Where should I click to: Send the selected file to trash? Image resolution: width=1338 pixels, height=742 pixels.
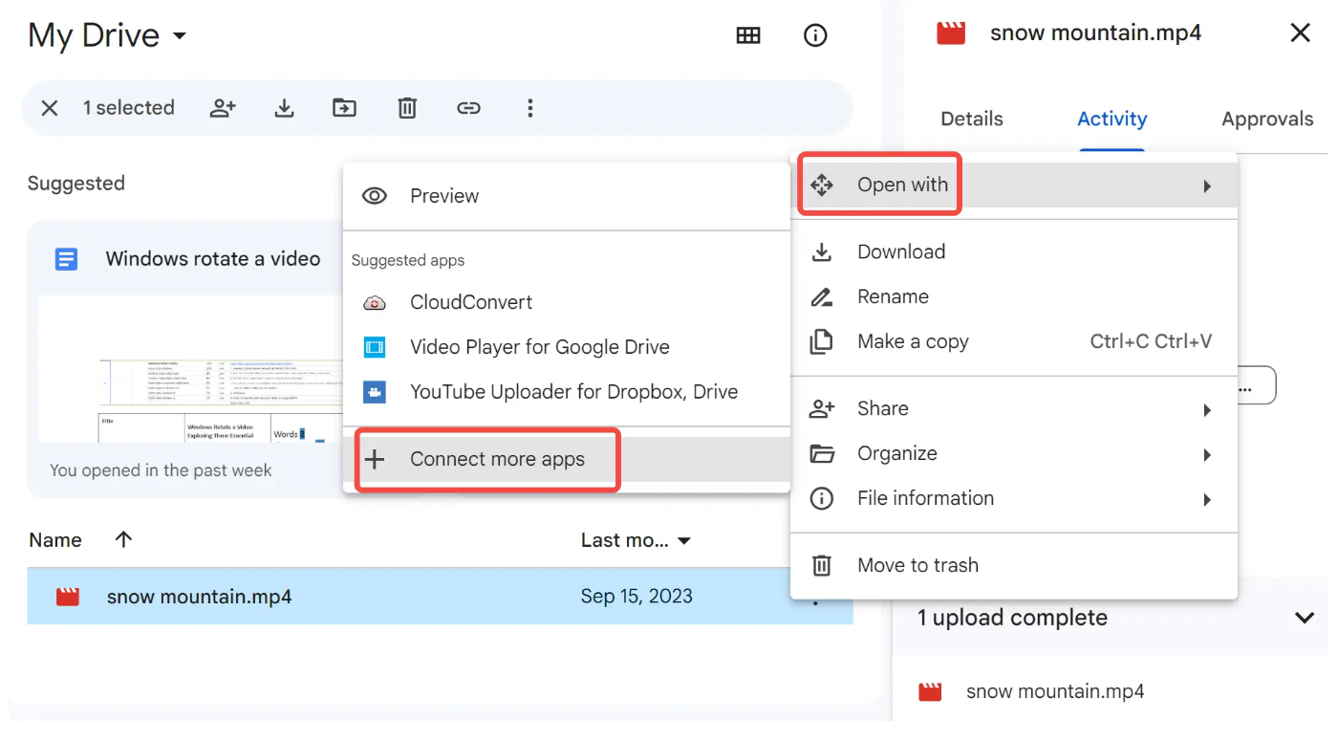(406, 108)
